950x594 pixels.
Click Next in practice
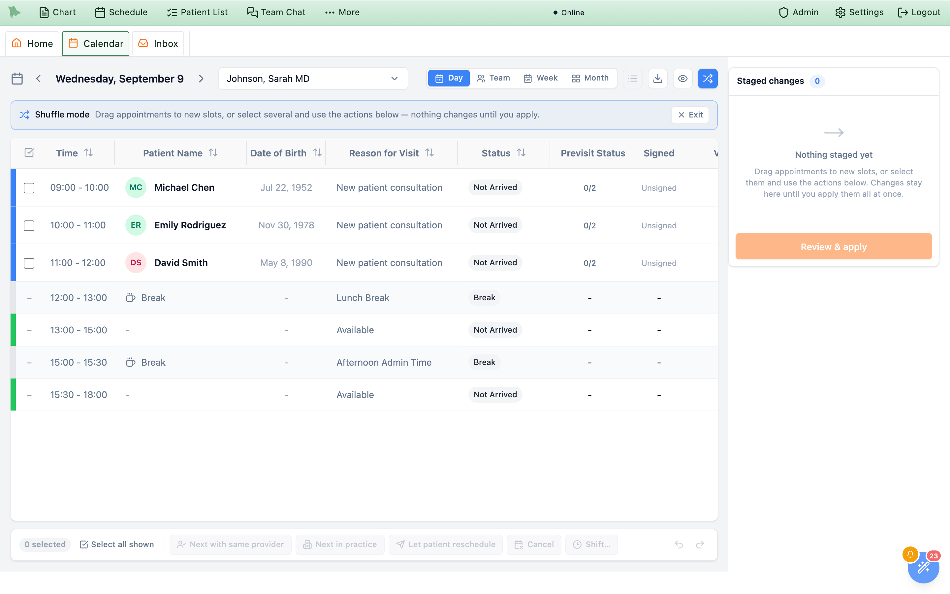tap(340, 544)
